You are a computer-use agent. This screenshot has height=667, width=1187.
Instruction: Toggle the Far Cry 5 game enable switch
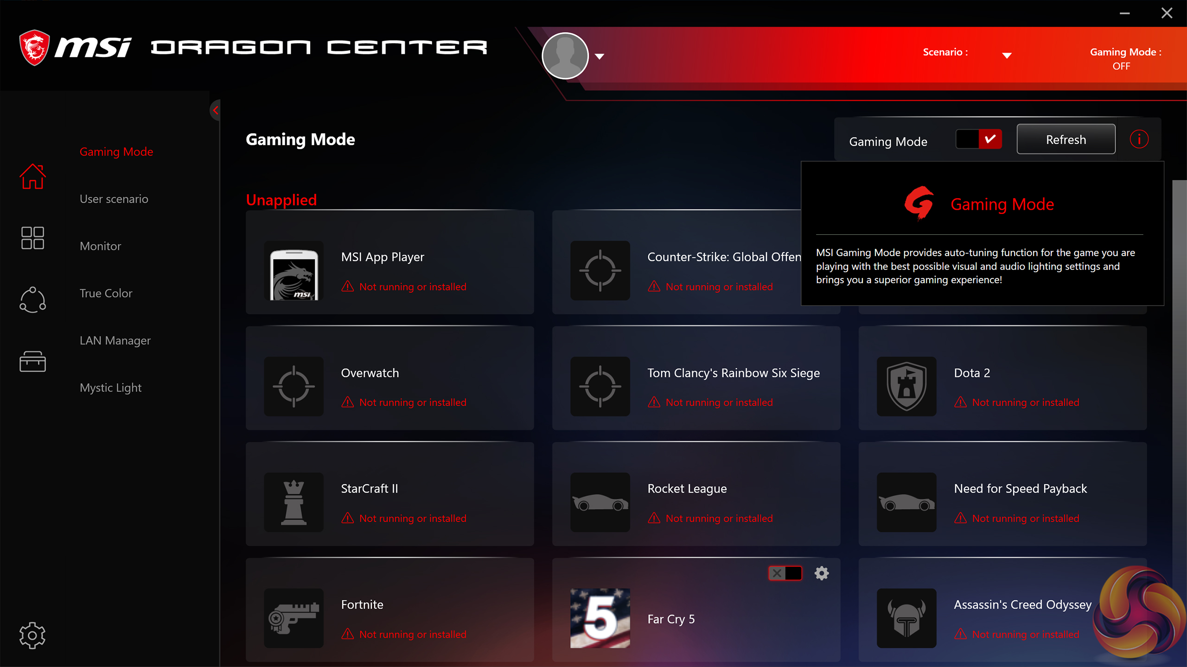(784, 573)
